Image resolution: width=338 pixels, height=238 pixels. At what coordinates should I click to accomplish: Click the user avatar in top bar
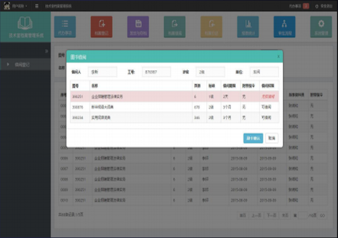(7, 6)
